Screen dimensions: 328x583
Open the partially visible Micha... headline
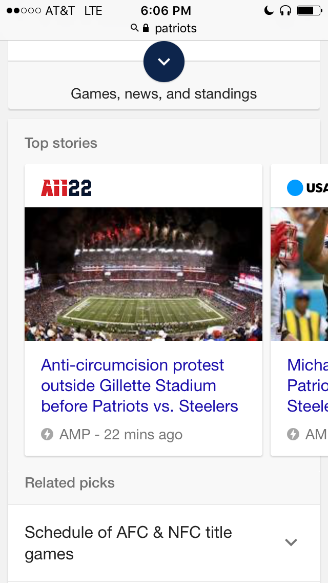pyautogui.click(x=307, y=385)
